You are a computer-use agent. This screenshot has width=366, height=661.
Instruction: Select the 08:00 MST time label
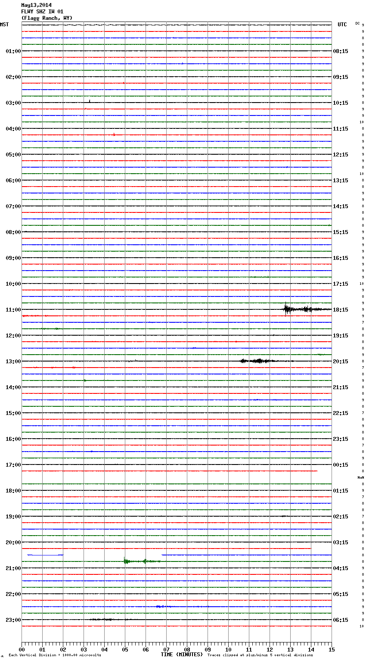[13, 232]
